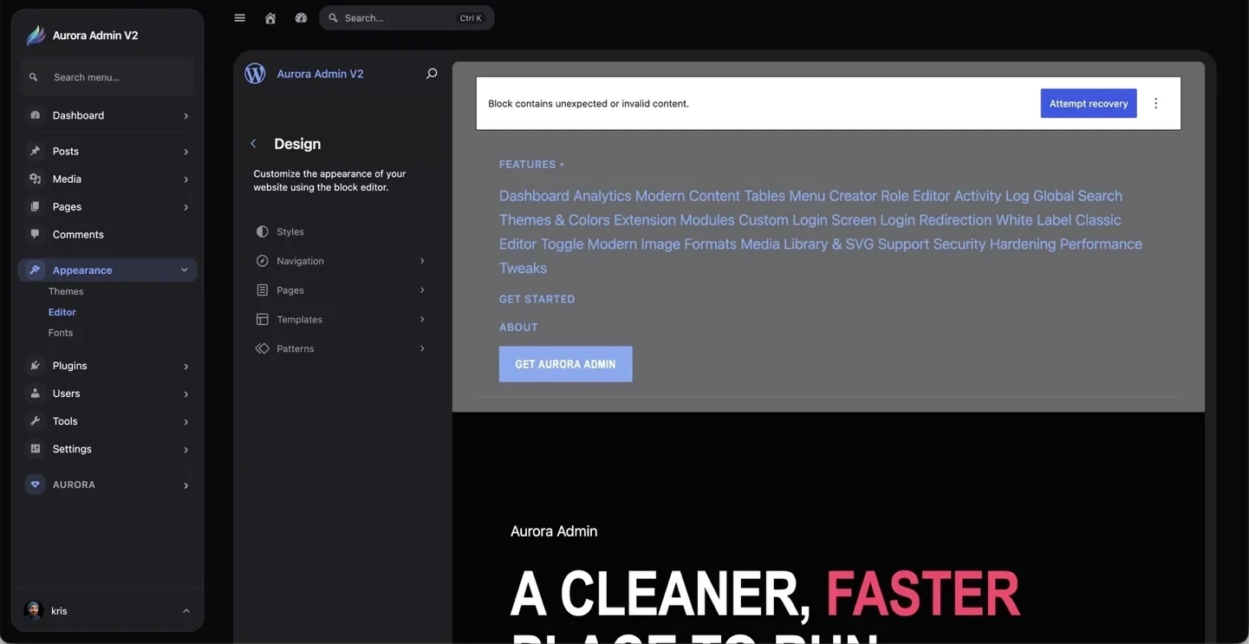
Task: Expand the Users menu chevron
Action: (185, 394)
